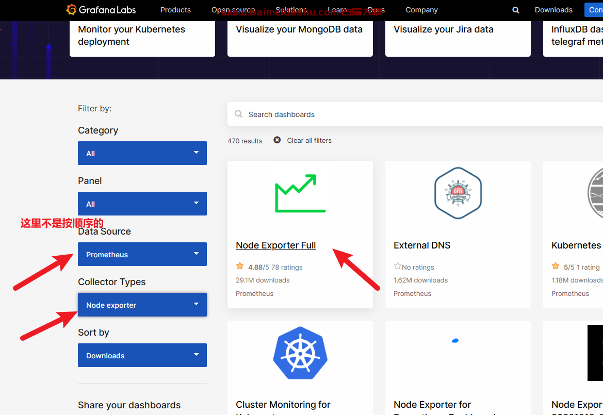Click Prometheus label under Node Exporter Full
The image size is (603, 415).
coord(255,293)
